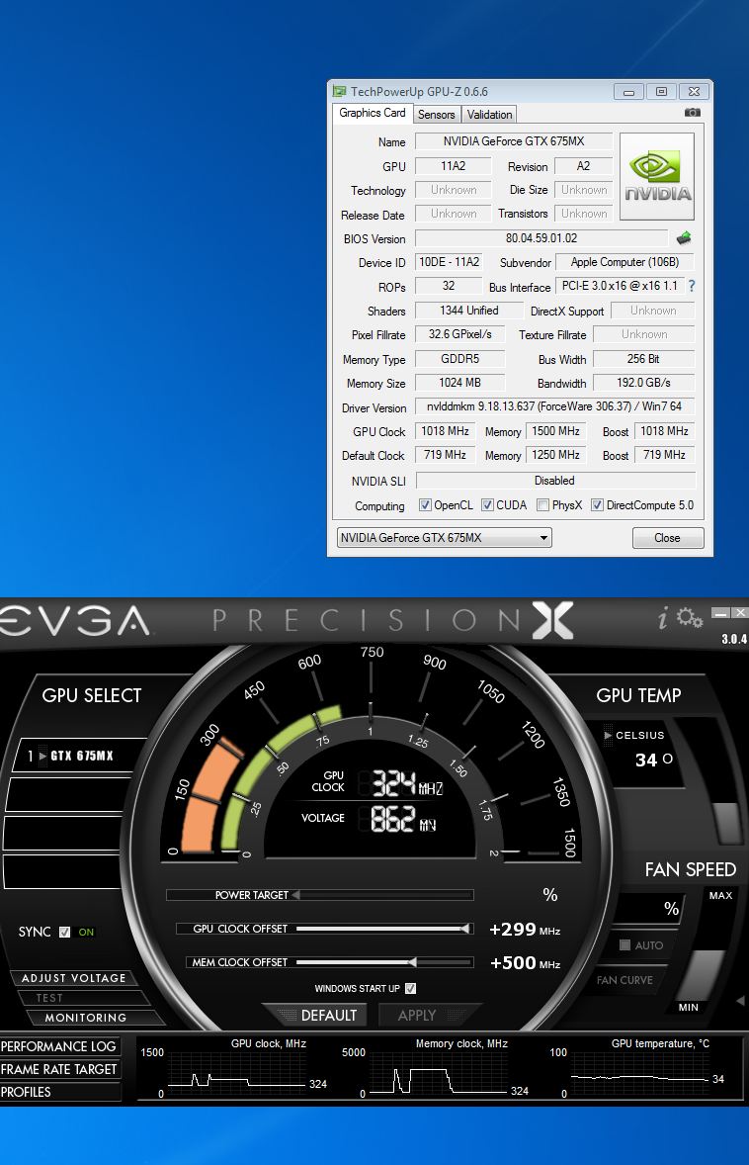Toggle the DirectCompute 5.0 checkbox
Viewport: 749px width, 1165px height.
[x=597, y=505]
